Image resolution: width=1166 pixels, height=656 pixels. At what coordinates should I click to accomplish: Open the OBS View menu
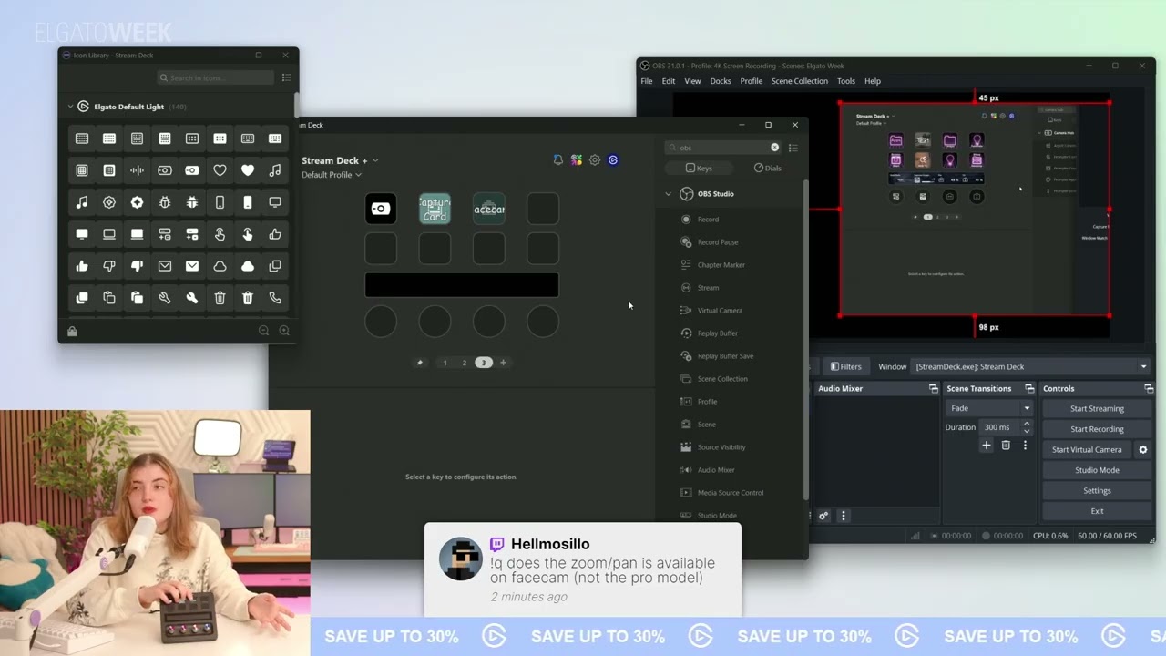pos(692,81)
